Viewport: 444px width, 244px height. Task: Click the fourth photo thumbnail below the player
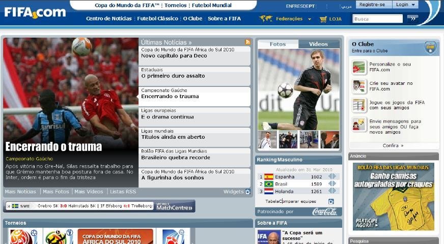(329, 140)
